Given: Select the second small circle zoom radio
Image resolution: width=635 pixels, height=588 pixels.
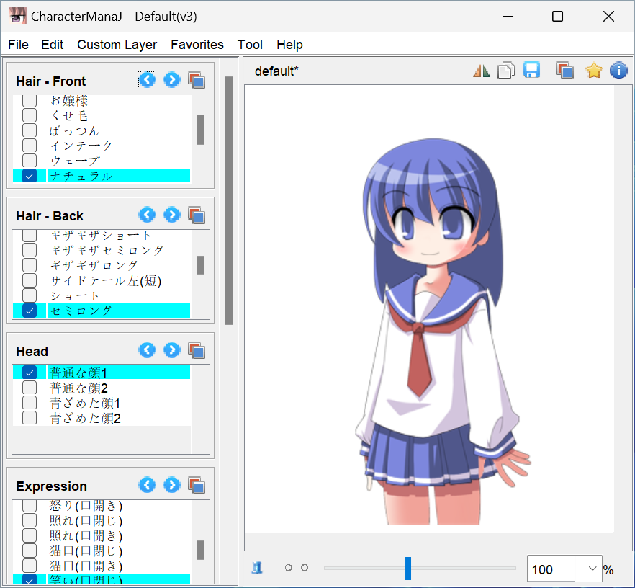Looking at the screenshot, I should point(305,568).
